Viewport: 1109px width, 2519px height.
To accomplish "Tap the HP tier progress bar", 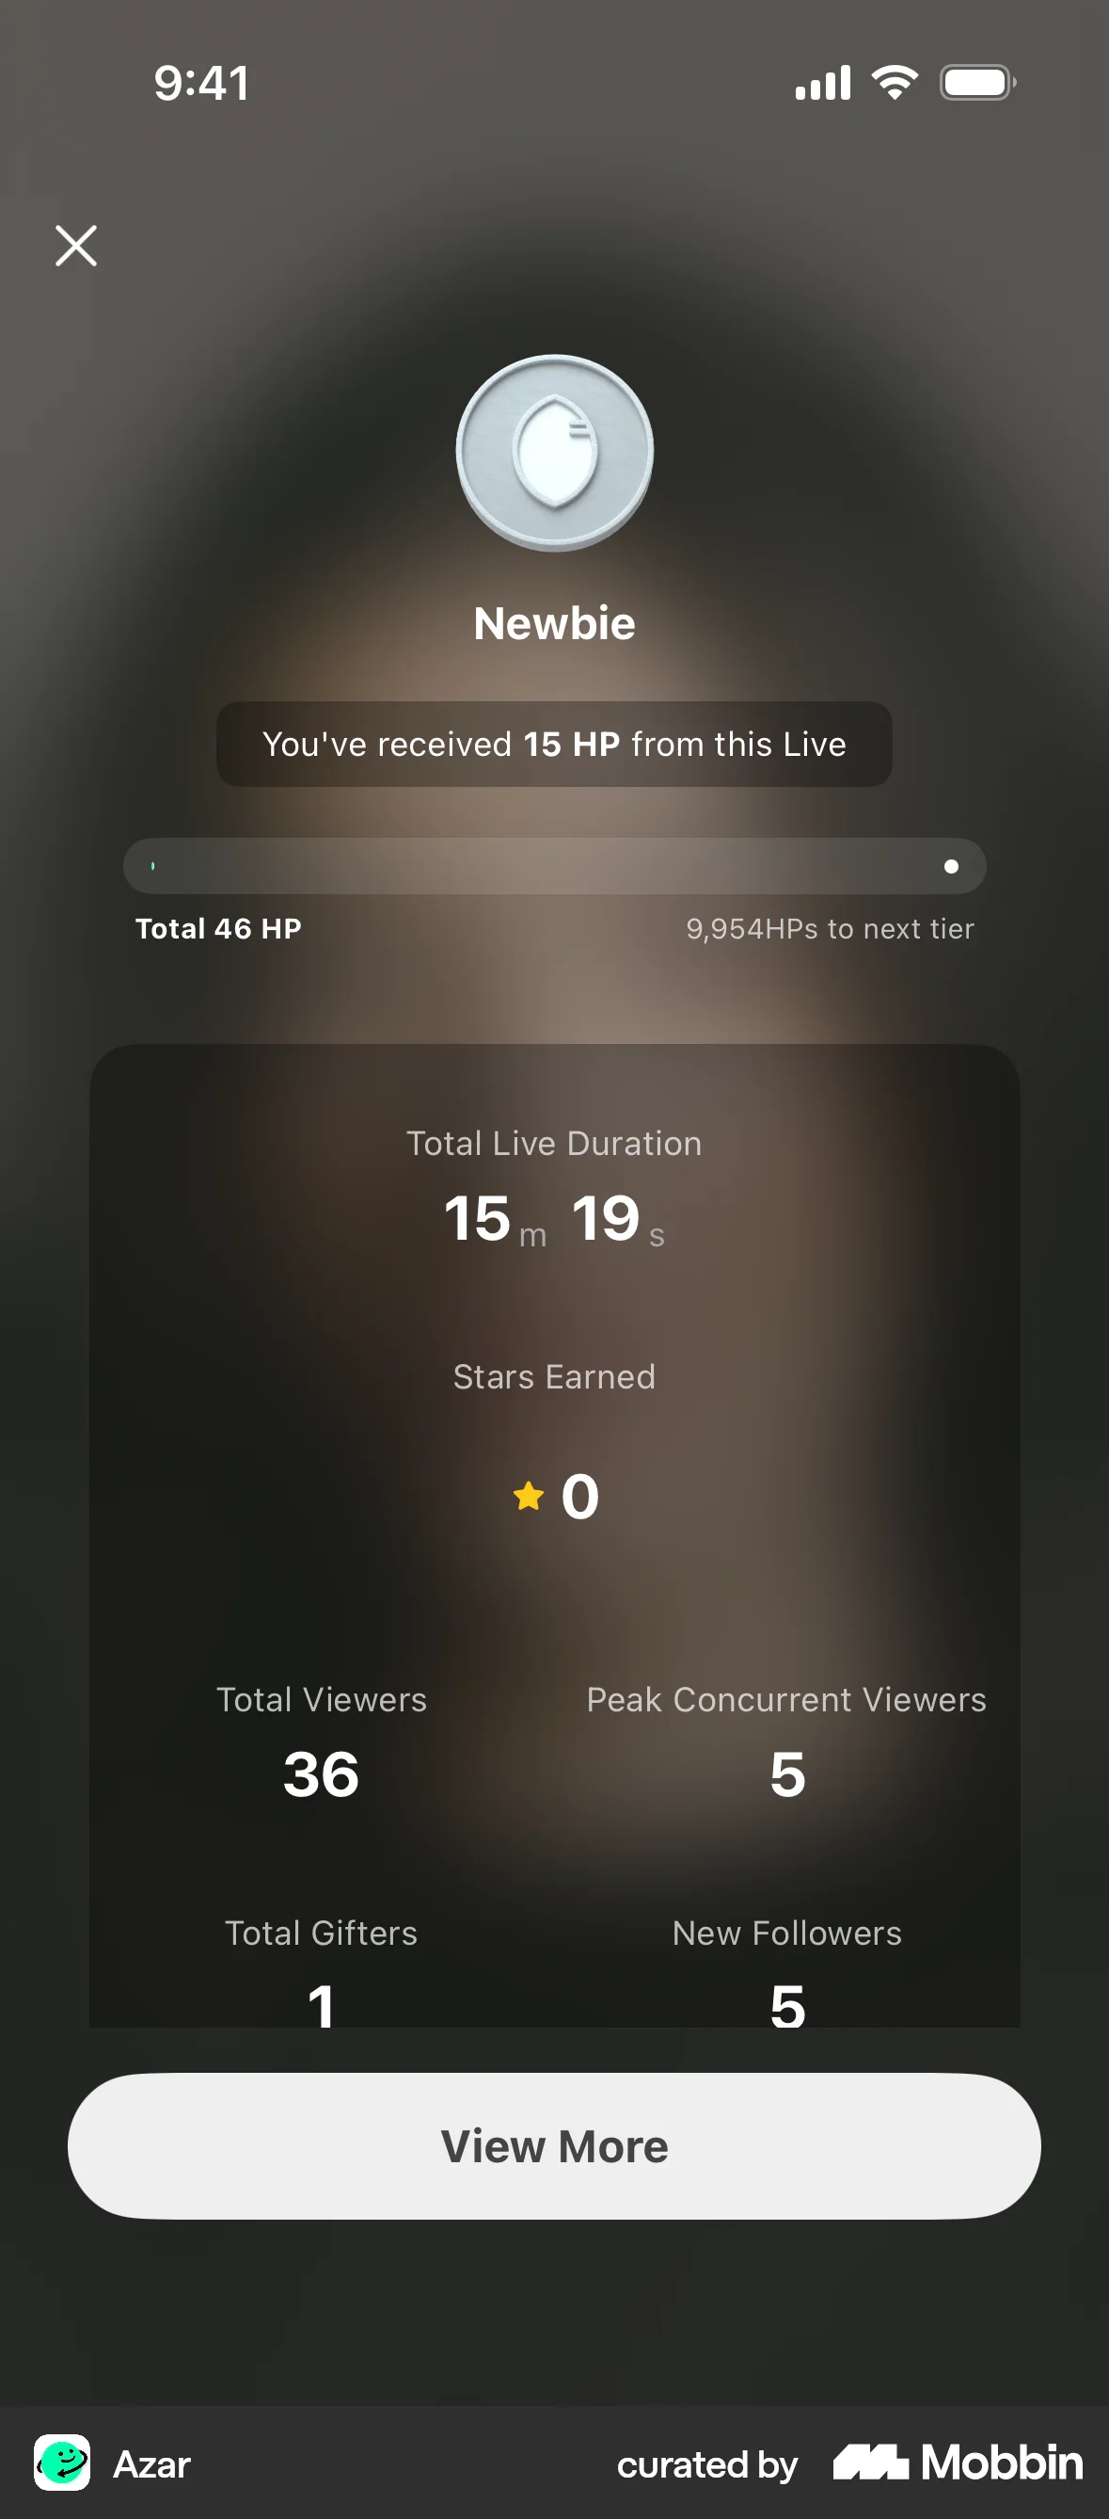I will pyautogui.click(x=554, y=865).
